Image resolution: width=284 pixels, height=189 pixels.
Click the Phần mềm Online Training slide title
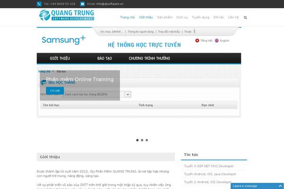[80, 79]
